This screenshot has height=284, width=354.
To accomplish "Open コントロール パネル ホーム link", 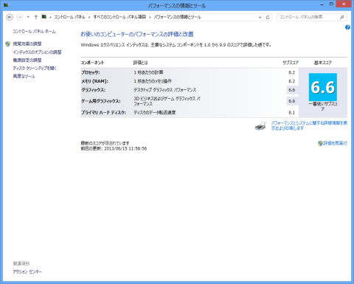I will click(x=34, y=32).
